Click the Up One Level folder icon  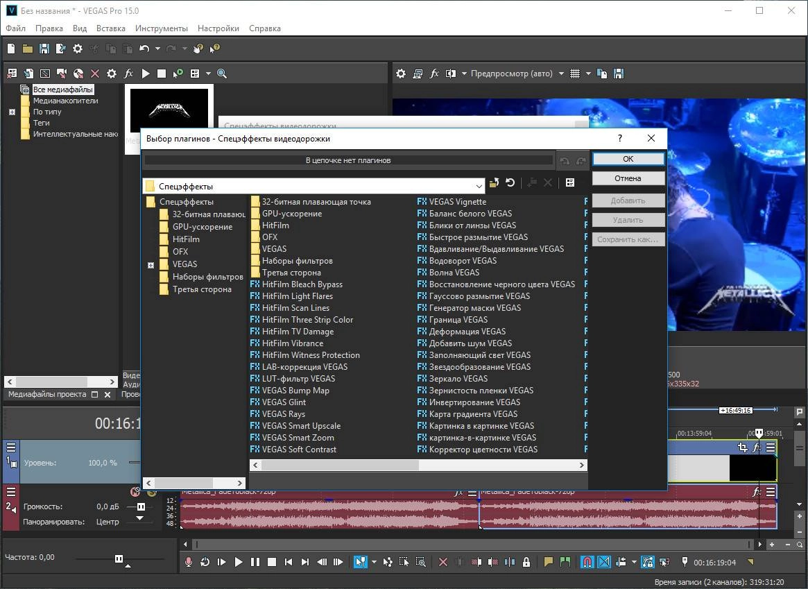[494, 183]
